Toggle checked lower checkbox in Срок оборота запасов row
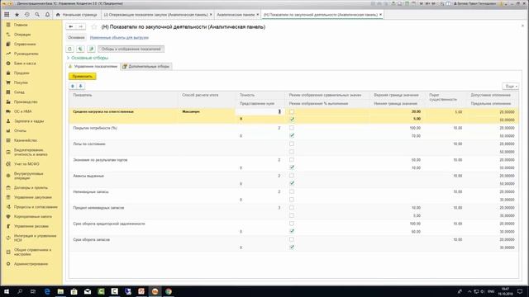The image size is (529, 297). pos(292,247)
